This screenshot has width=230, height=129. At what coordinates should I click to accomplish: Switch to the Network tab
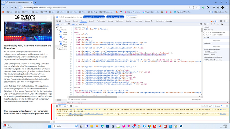91,21
